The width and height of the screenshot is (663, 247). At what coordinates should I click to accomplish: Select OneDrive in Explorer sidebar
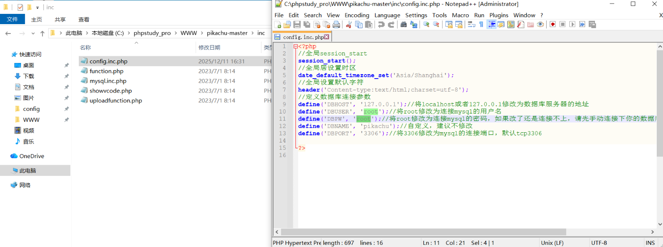pos(32,156)
